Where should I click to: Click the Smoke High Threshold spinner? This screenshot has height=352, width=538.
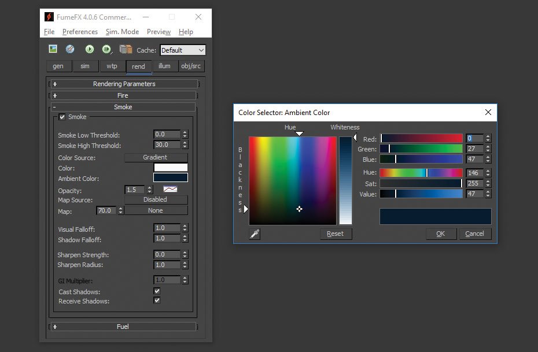click(x=185, y=144)
